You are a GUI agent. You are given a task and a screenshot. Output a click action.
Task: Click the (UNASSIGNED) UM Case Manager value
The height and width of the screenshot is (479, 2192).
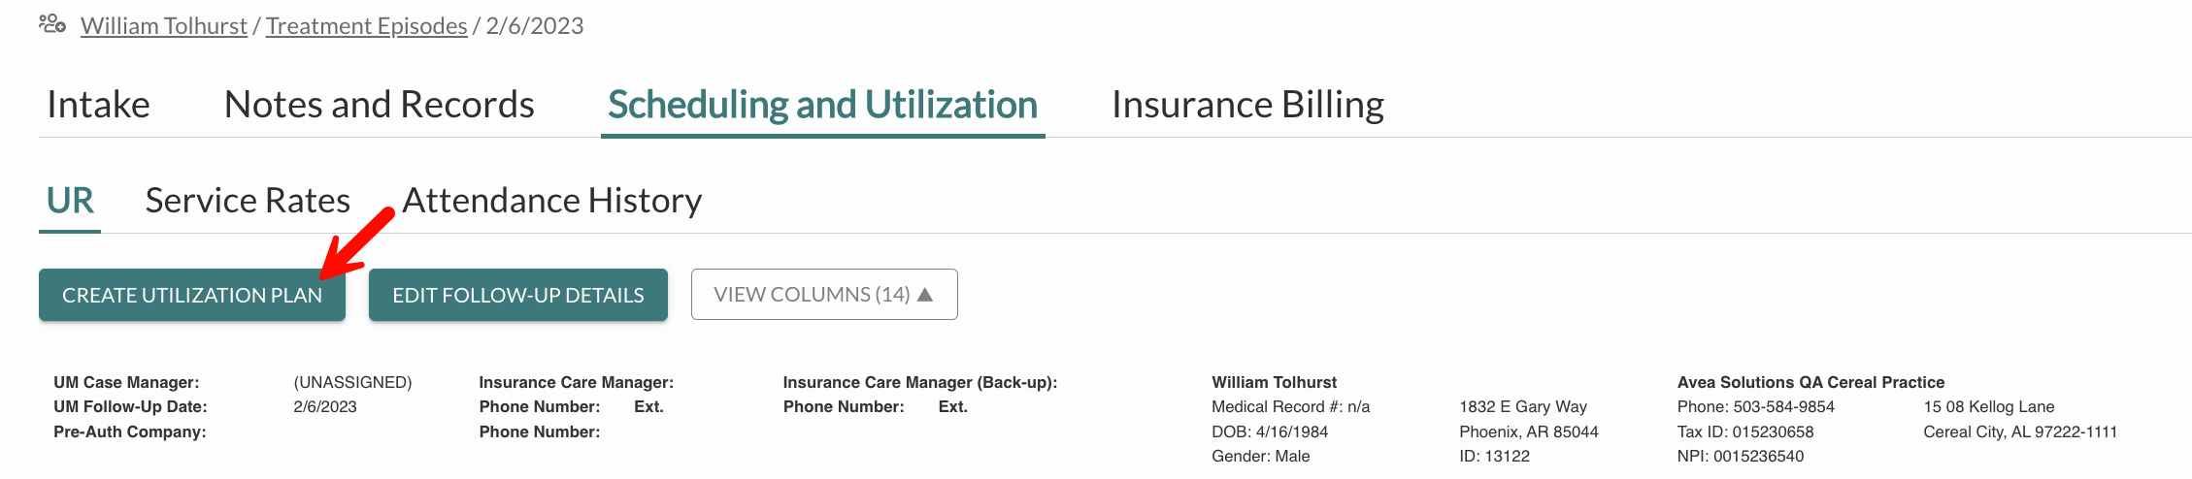pyautogui.click(x=352, y=383)
